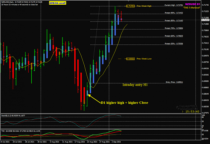
Task: Click the 20 Jul 2021 date label
Action: 17,142
